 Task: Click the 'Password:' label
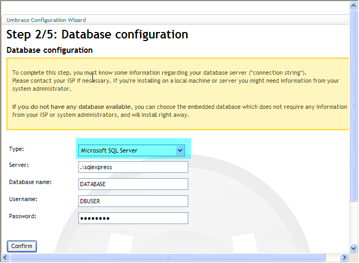click(x=22, y=216)
